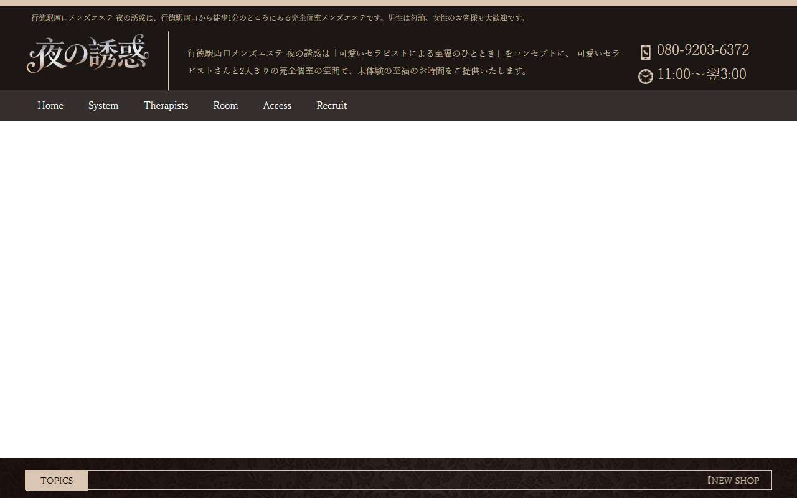
Task: Open the Recruit page
Action: coord(331,106)
